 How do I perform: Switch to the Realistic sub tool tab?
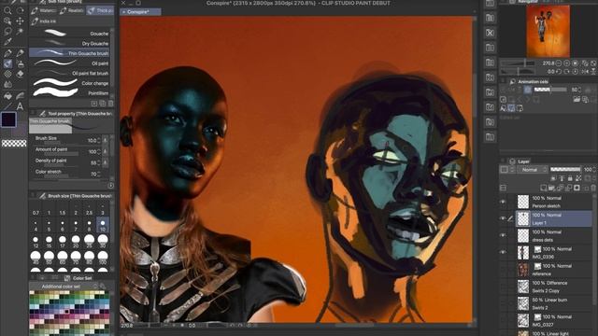click(73, 10)
